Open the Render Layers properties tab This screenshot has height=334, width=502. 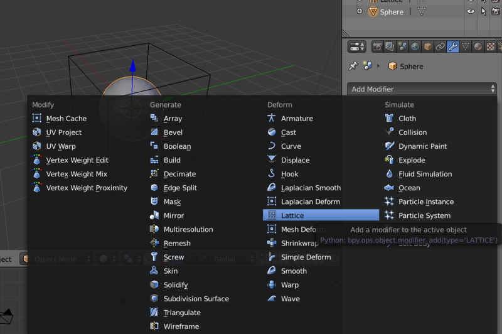click(390, 46)
